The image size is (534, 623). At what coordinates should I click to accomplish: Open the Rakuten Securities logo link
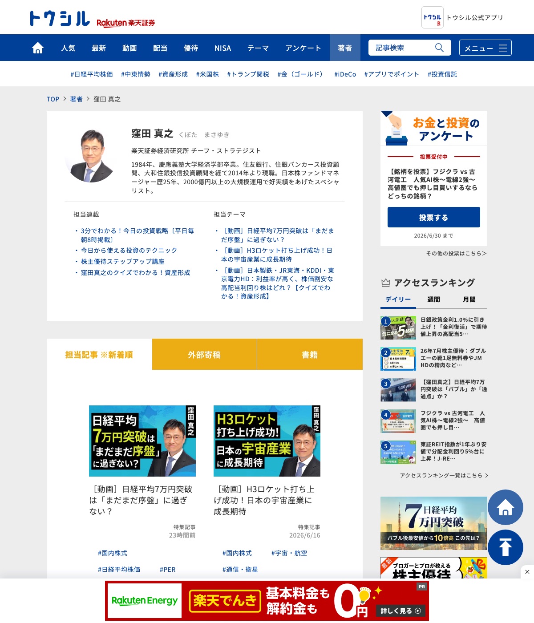[x=126, y=23]
